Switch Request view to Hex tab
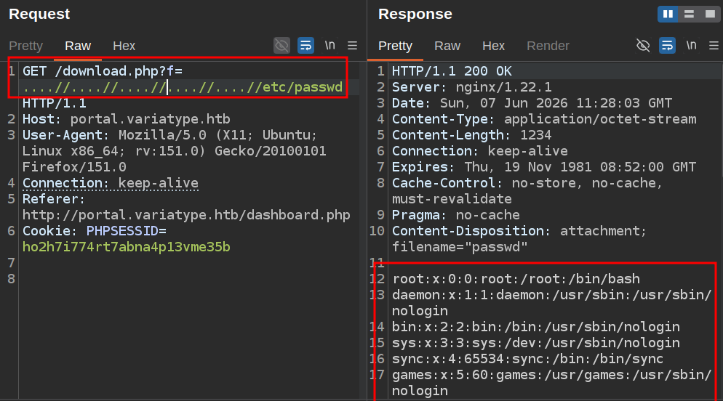 pos(124,46)
